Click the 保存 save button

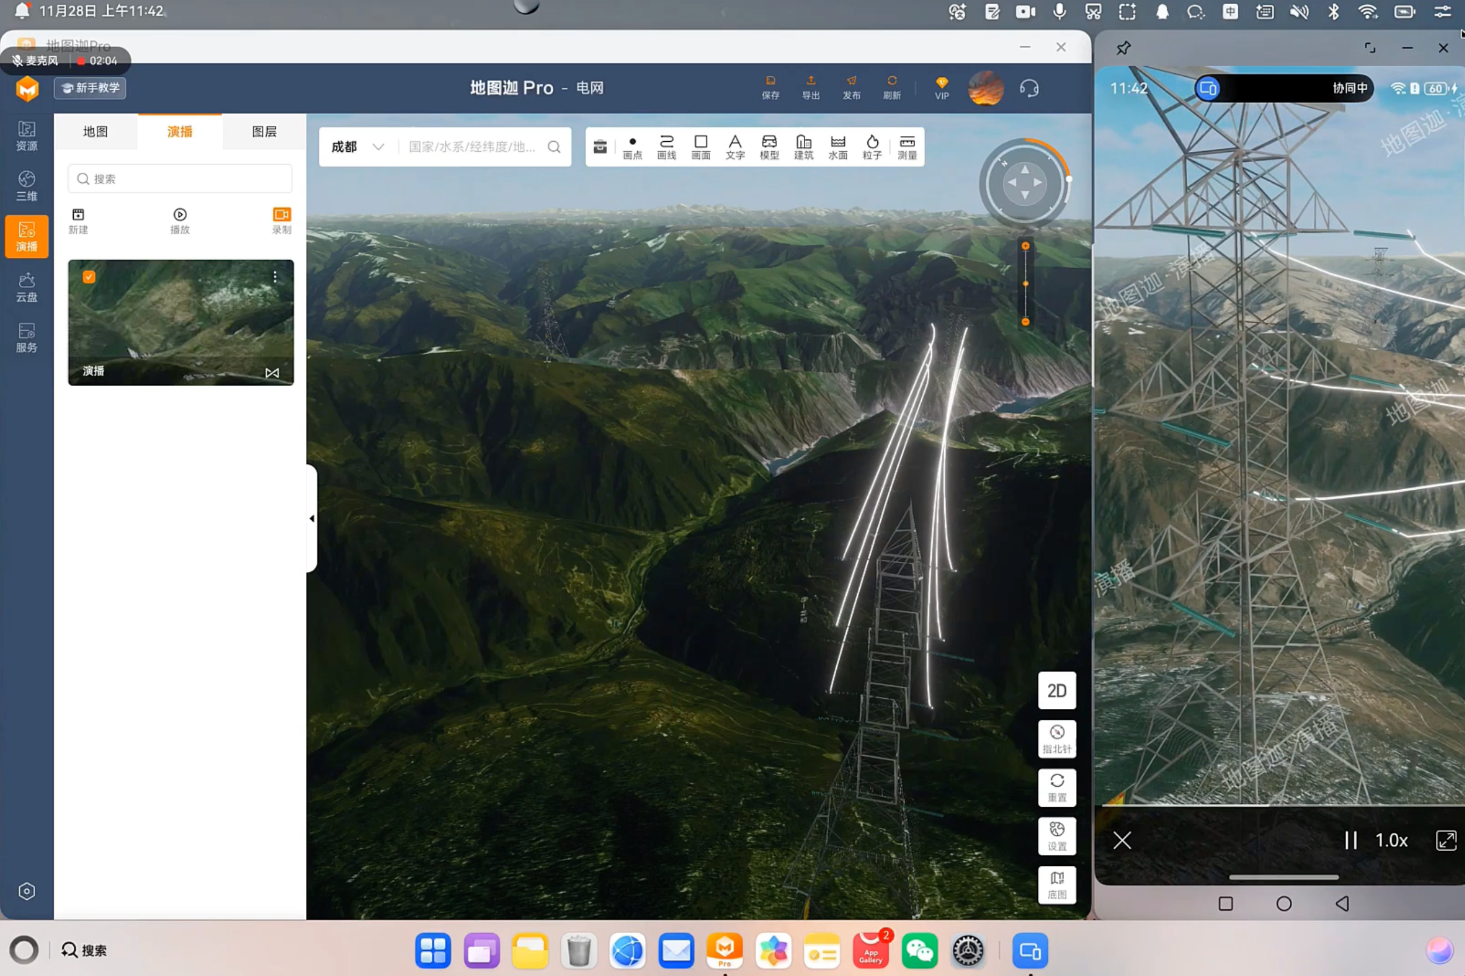[x=770, y=87]
